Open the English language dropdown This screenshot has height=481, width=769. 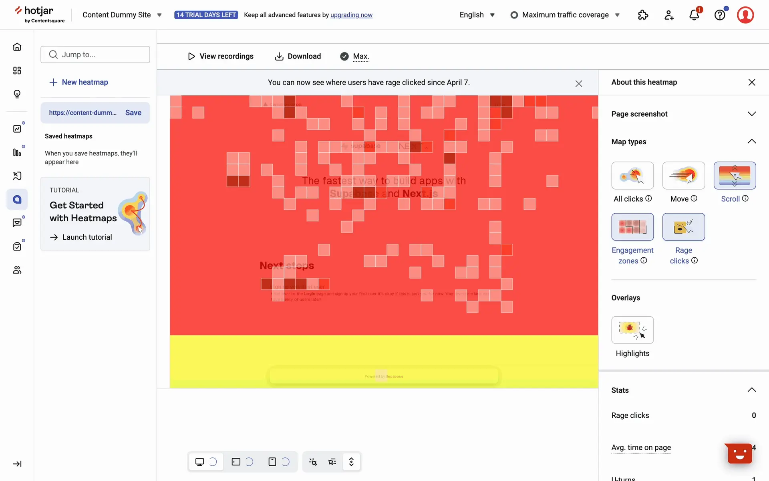(477, 15)
